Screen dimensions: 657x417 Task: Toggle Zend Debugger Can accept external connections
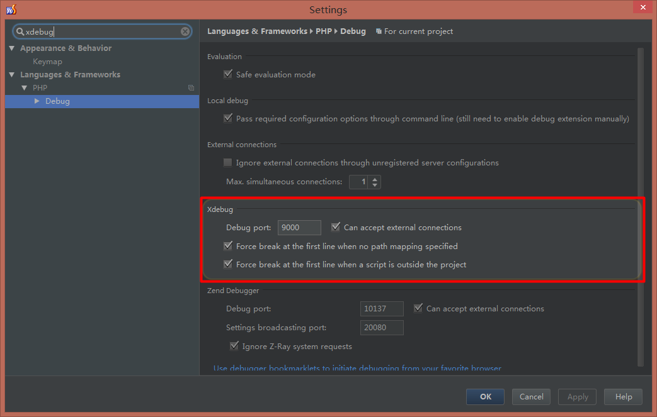[x=418, y=308]
